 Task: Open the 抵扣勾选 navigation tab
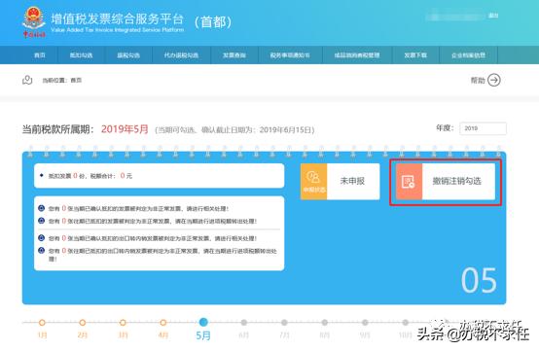81,55
